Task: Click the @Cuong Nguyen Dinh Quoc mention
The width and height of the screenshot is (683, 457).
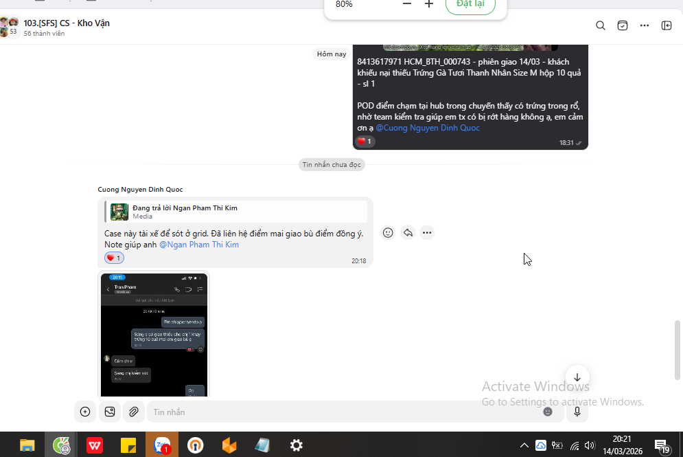Action: (x=428, y=128)
